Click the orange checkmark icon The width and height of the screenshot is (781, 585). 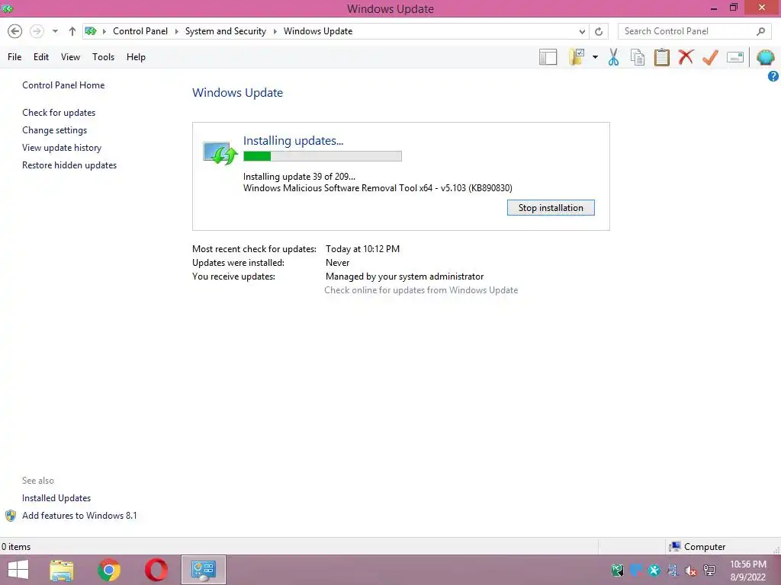710,57
